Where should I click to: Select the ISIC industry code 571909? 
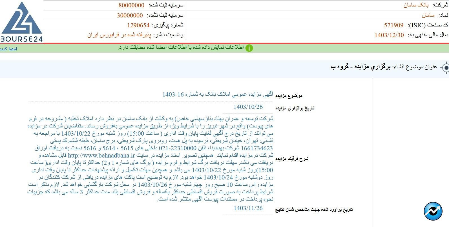(x=394, y=25)
